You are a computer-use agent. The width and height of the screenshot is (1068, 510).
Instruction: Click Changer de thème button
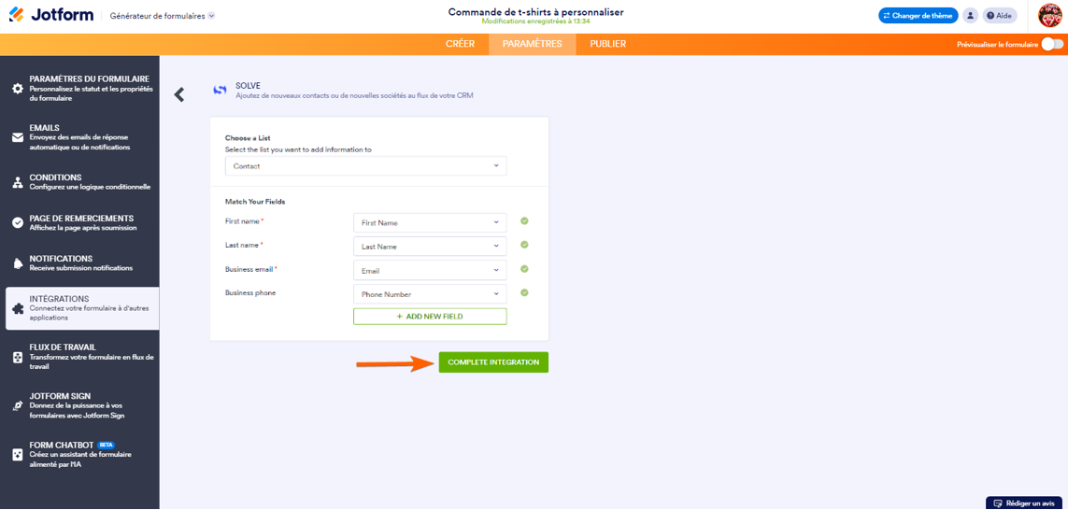point(918,15)
